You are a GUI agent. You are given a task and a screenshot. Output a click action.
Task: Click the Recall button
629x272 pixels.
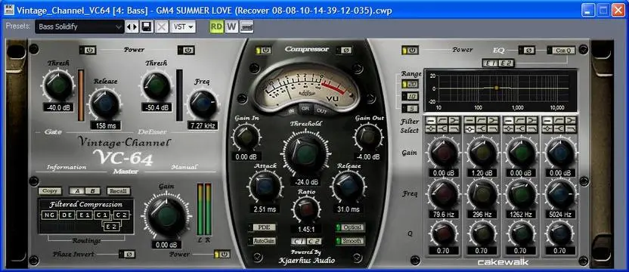pyautogui.click(x=119, y=191)
